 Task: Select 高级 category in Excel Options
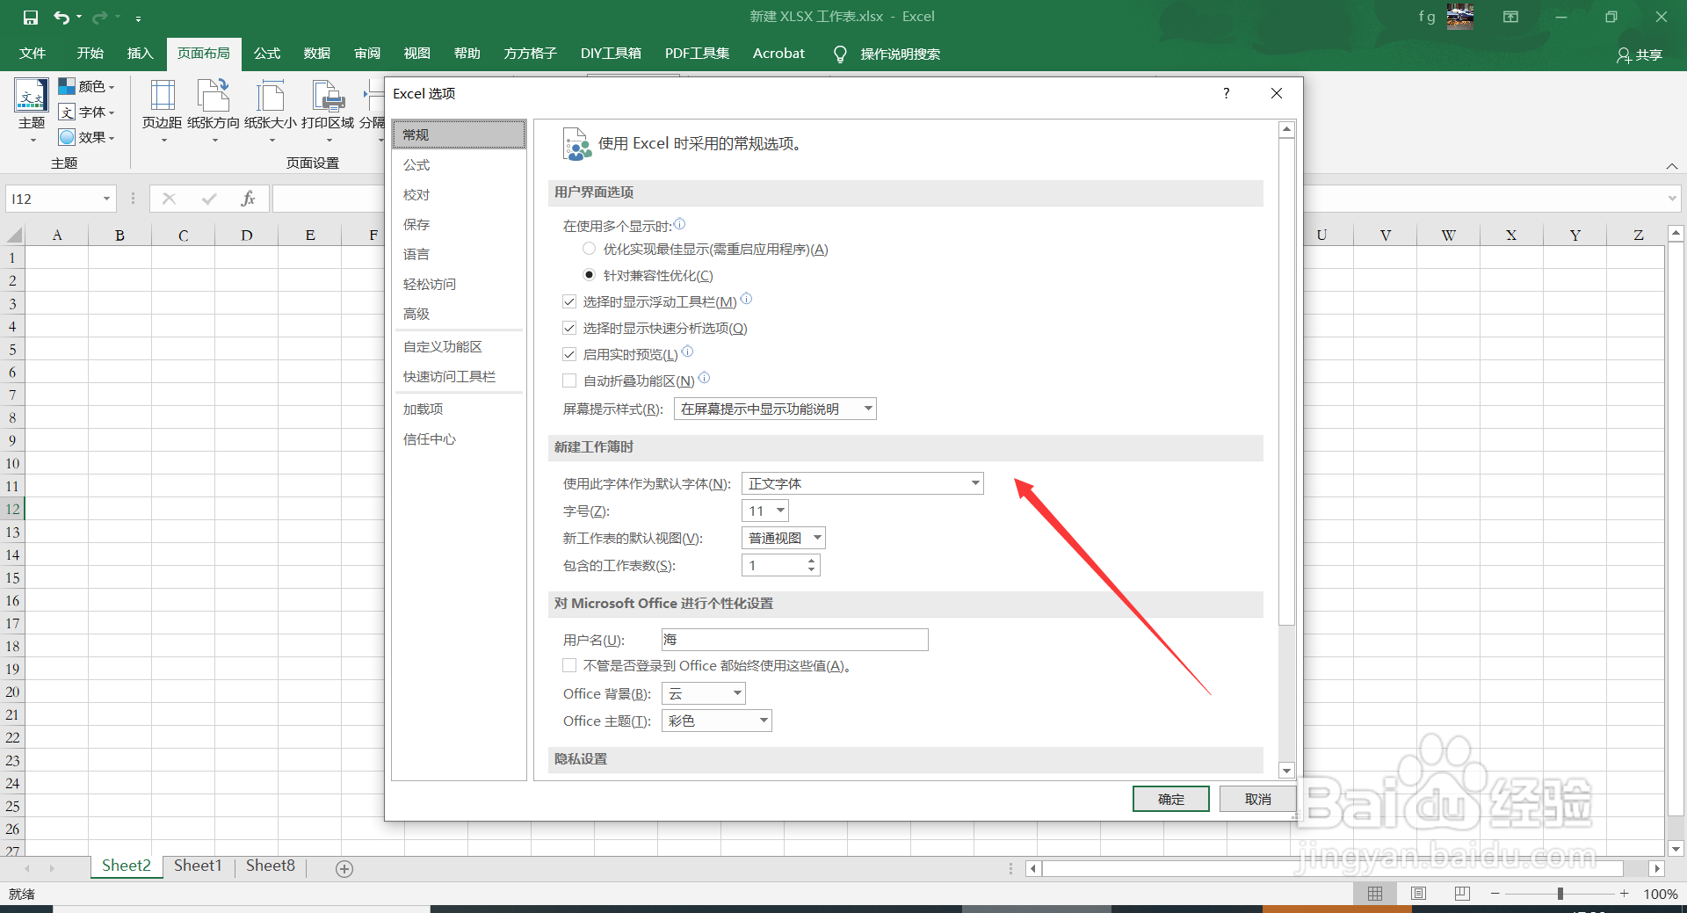459,314
